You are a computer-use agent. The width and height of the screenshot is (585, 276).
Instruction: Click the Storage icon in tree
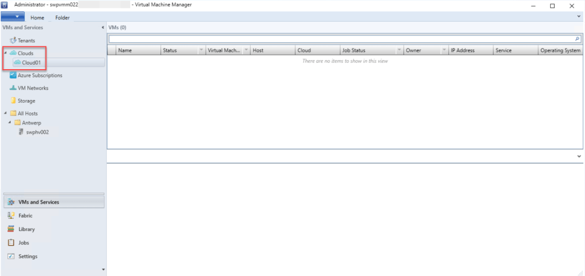[13, 101]
